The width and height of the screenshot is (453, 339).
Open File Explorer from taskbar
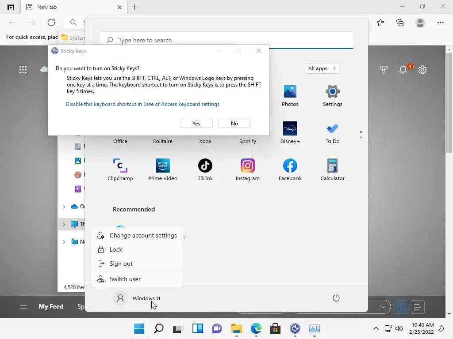(237, 328)
